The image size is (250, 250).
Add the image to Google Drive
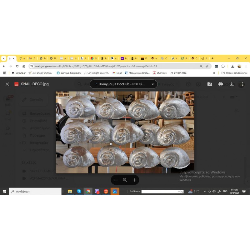tap(210, 84)
